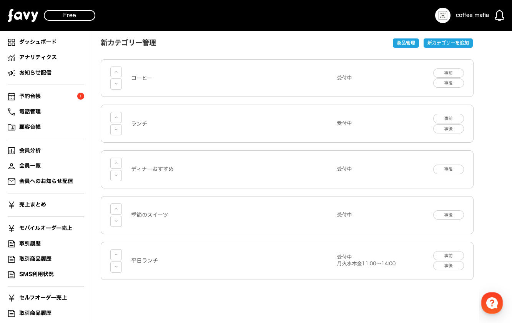This screenshot has height=323, width=512.
Task: Click 新カテゴリーを追加 button
Action: click(x=448, y=43)
